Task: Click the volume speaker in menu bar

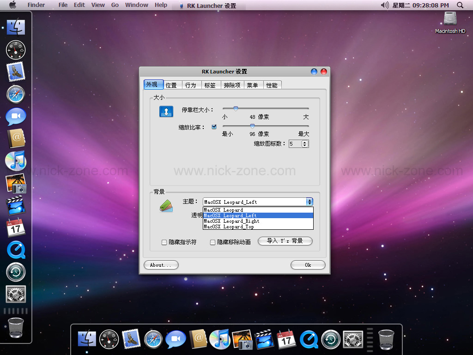Action: (385, 5)
